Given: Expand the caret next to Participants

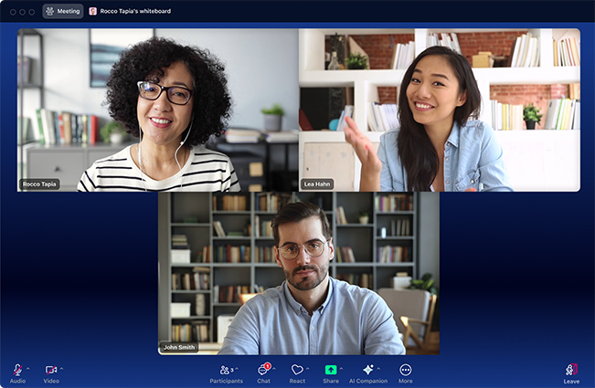Looking at the screenshot, I should (238, 368).
